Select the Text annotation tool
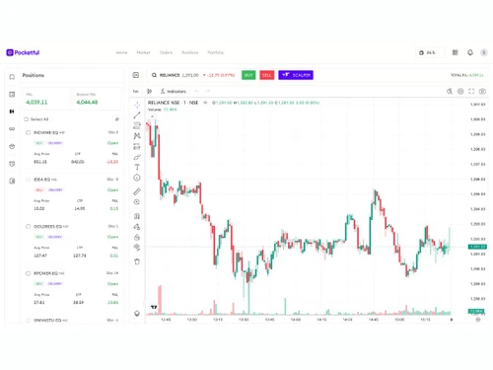 [x=137, y=167]
